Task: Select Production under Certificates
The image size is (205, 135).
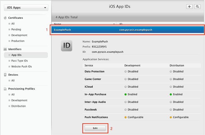Action: click(18, 41)
